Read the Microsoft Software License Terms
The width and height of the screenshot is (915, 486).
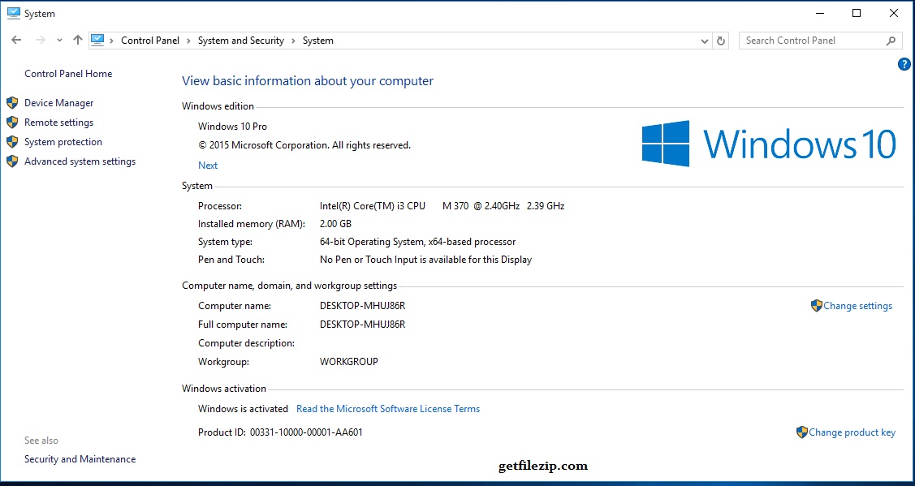[388, 409]
